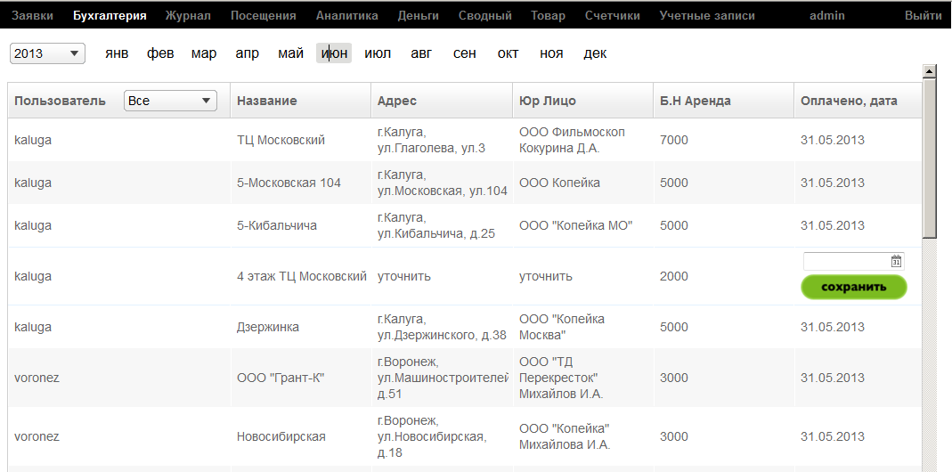
Task: Select the month сен
Action: click(465, 53)
